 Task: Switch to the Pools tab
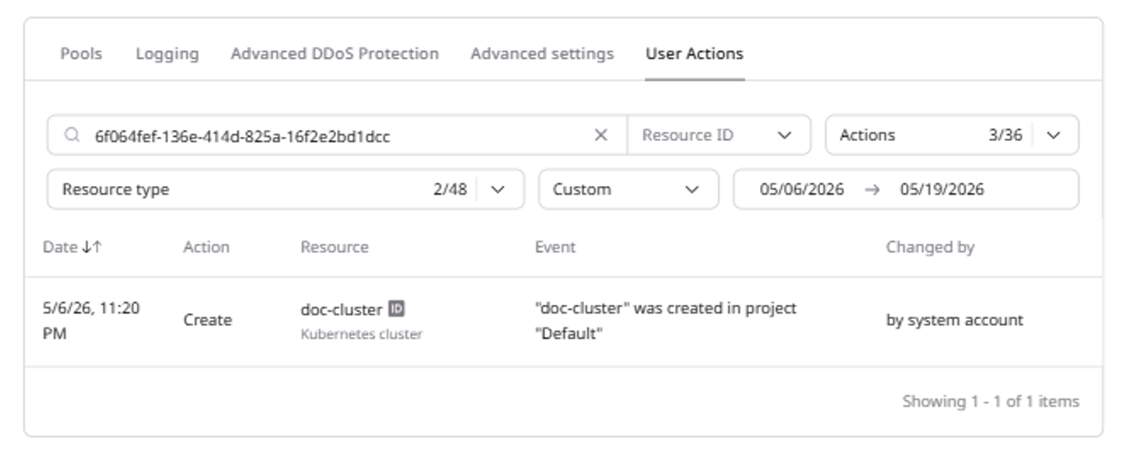[x=81, y=54]
